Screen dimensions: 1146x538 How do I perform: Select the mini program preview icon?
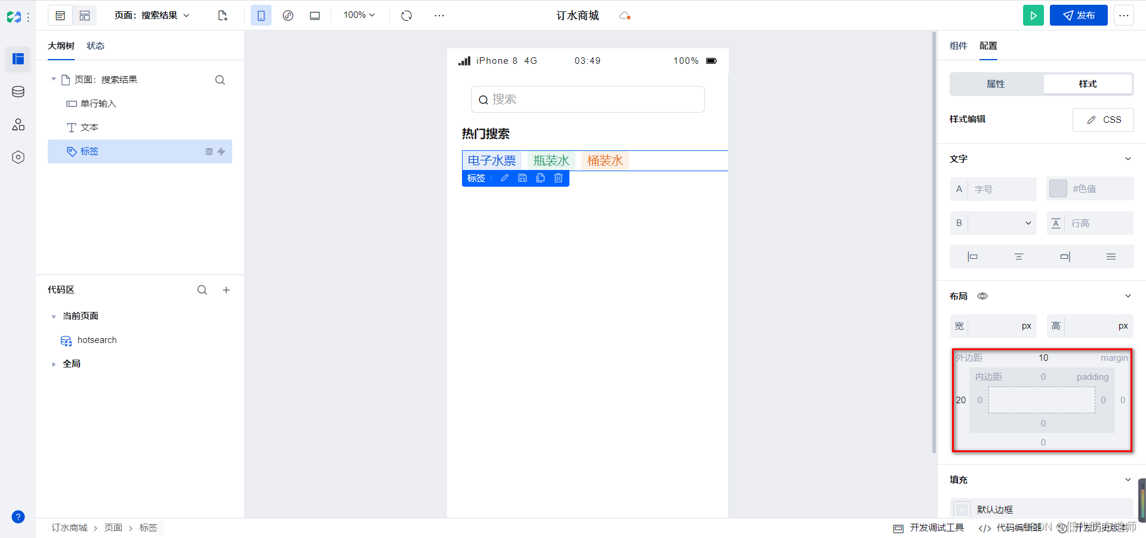tap(288, 16)
